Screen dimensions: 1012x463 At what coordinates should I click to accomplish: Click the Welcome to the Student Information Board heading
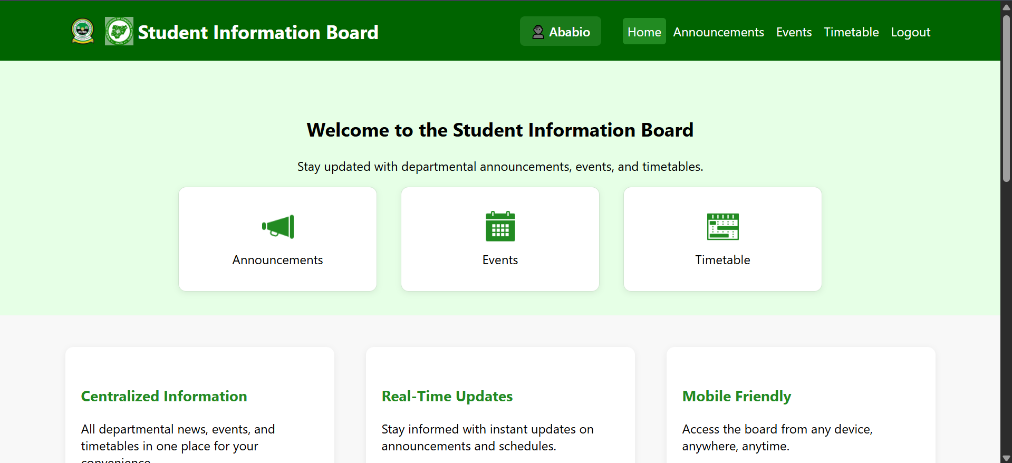click(500, 130)
